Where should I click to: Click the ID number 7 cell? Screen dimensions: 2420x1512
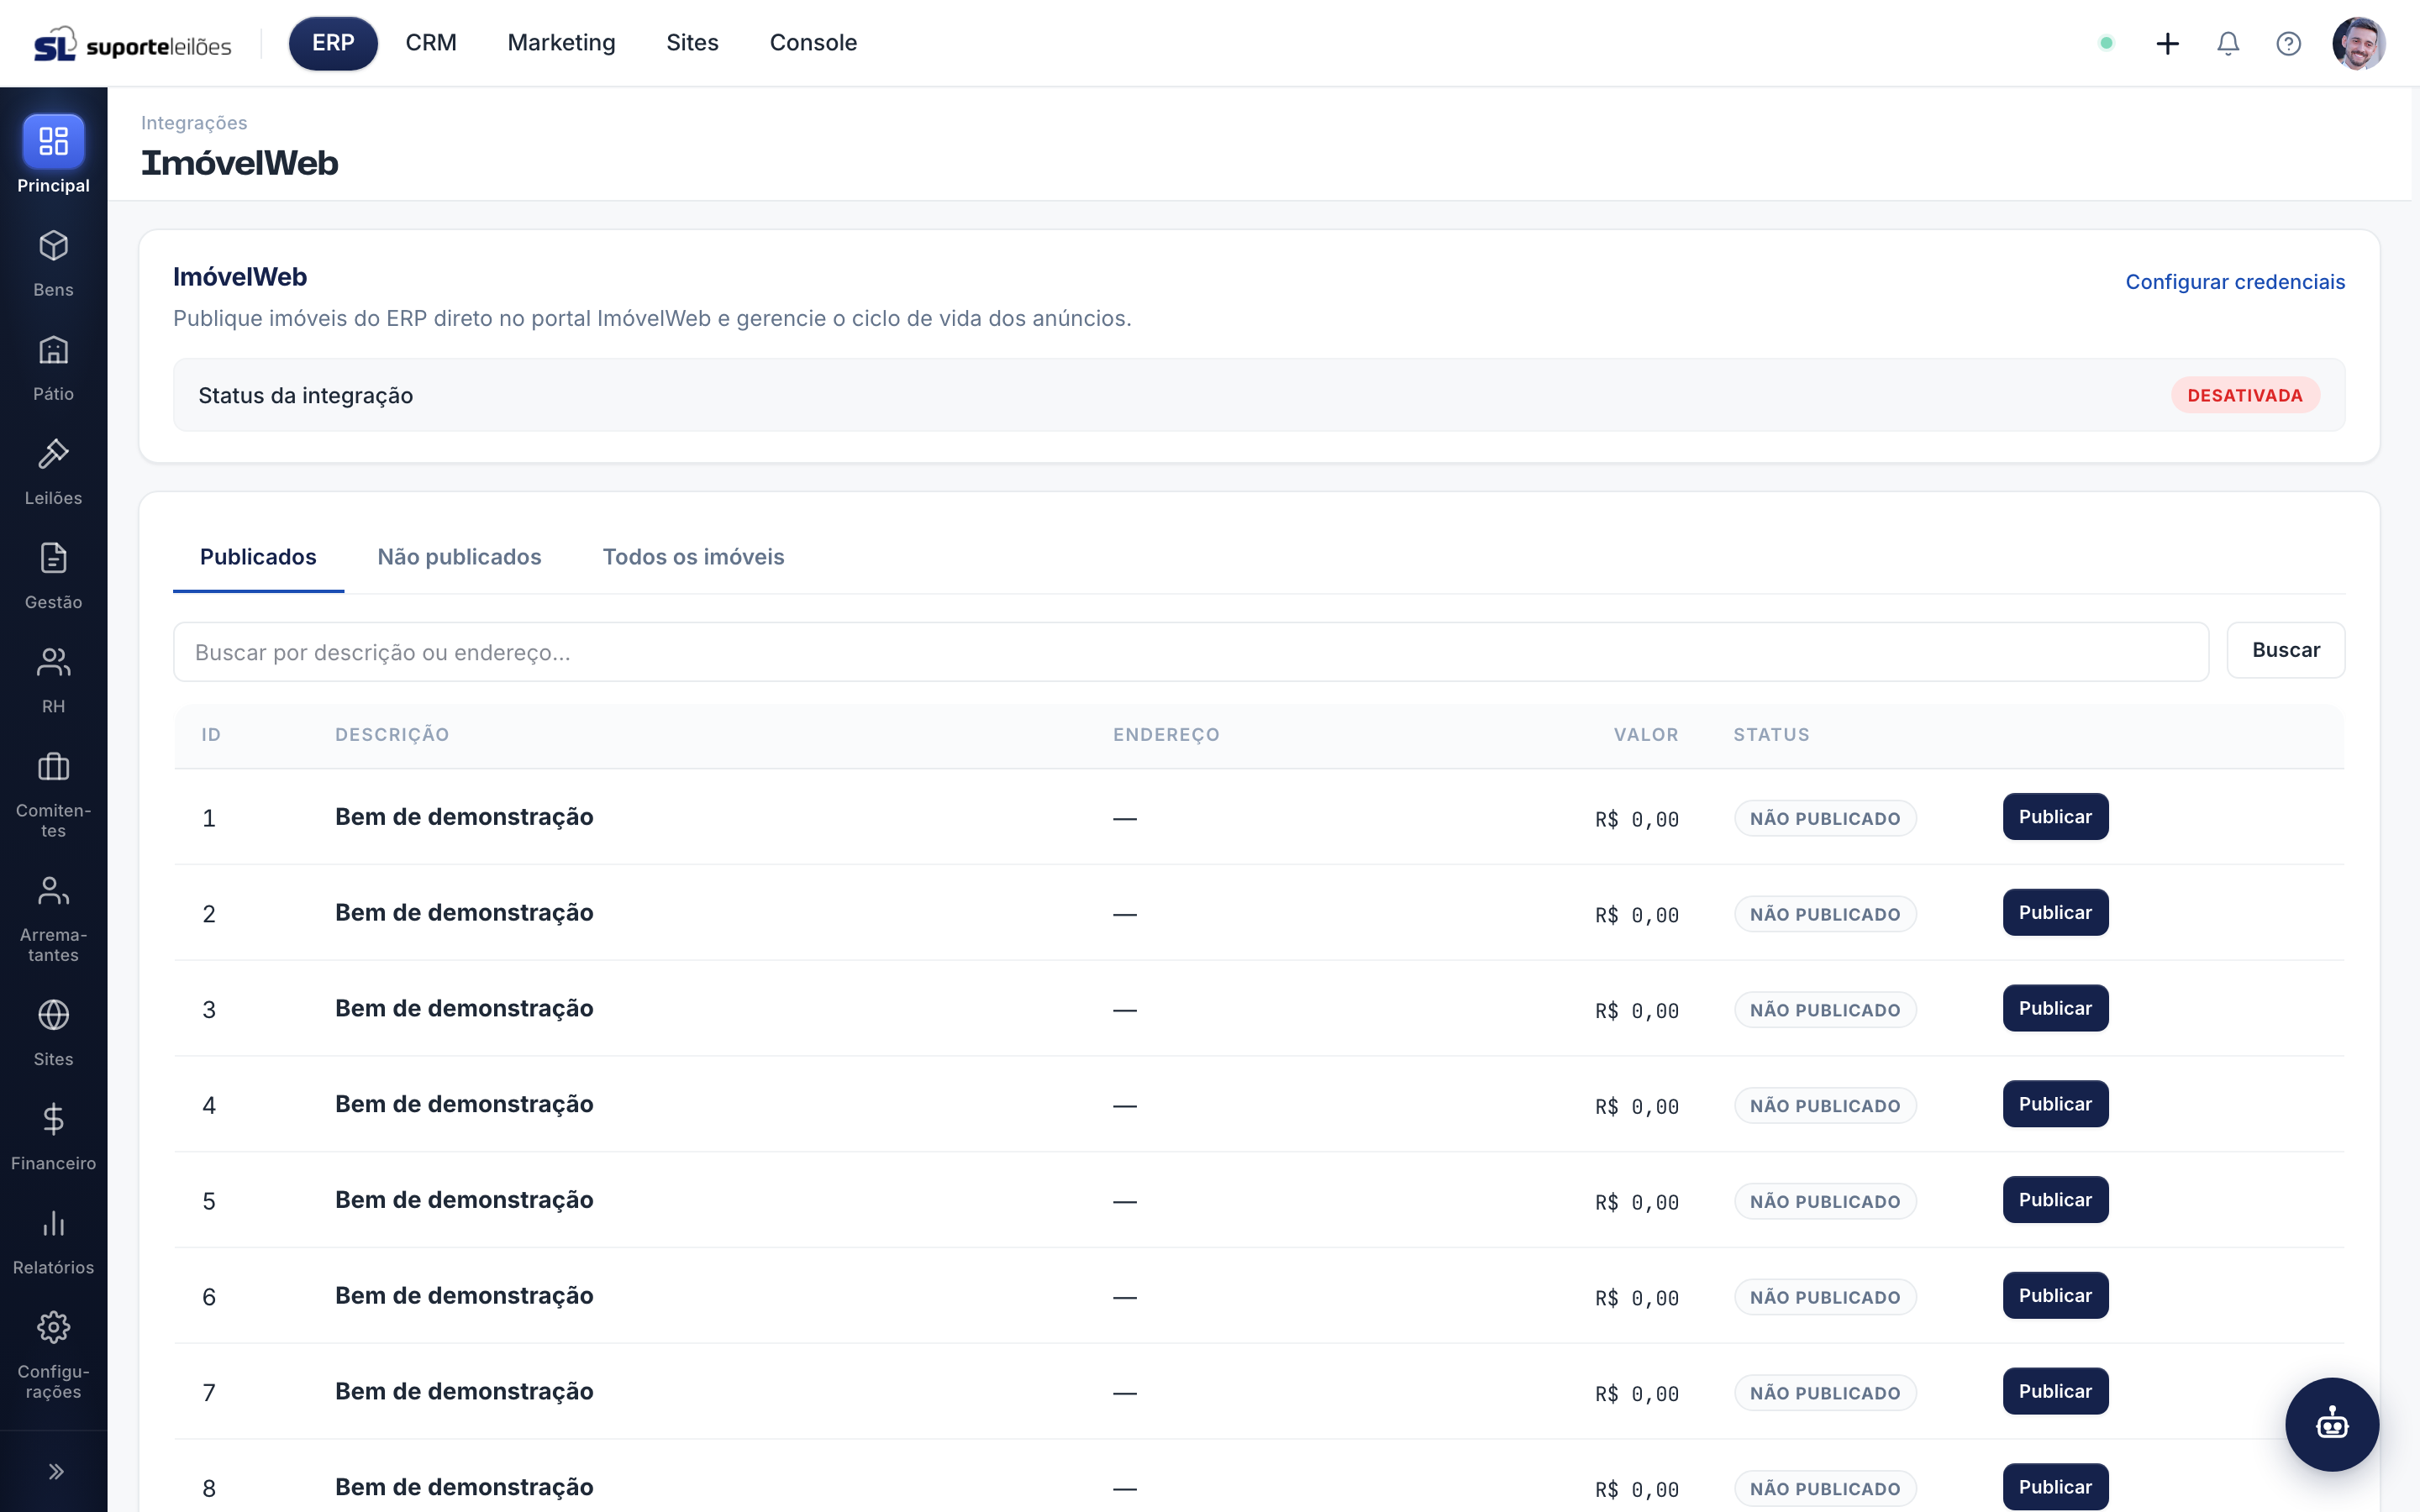pyautogui.click(x=209, y=1393)
